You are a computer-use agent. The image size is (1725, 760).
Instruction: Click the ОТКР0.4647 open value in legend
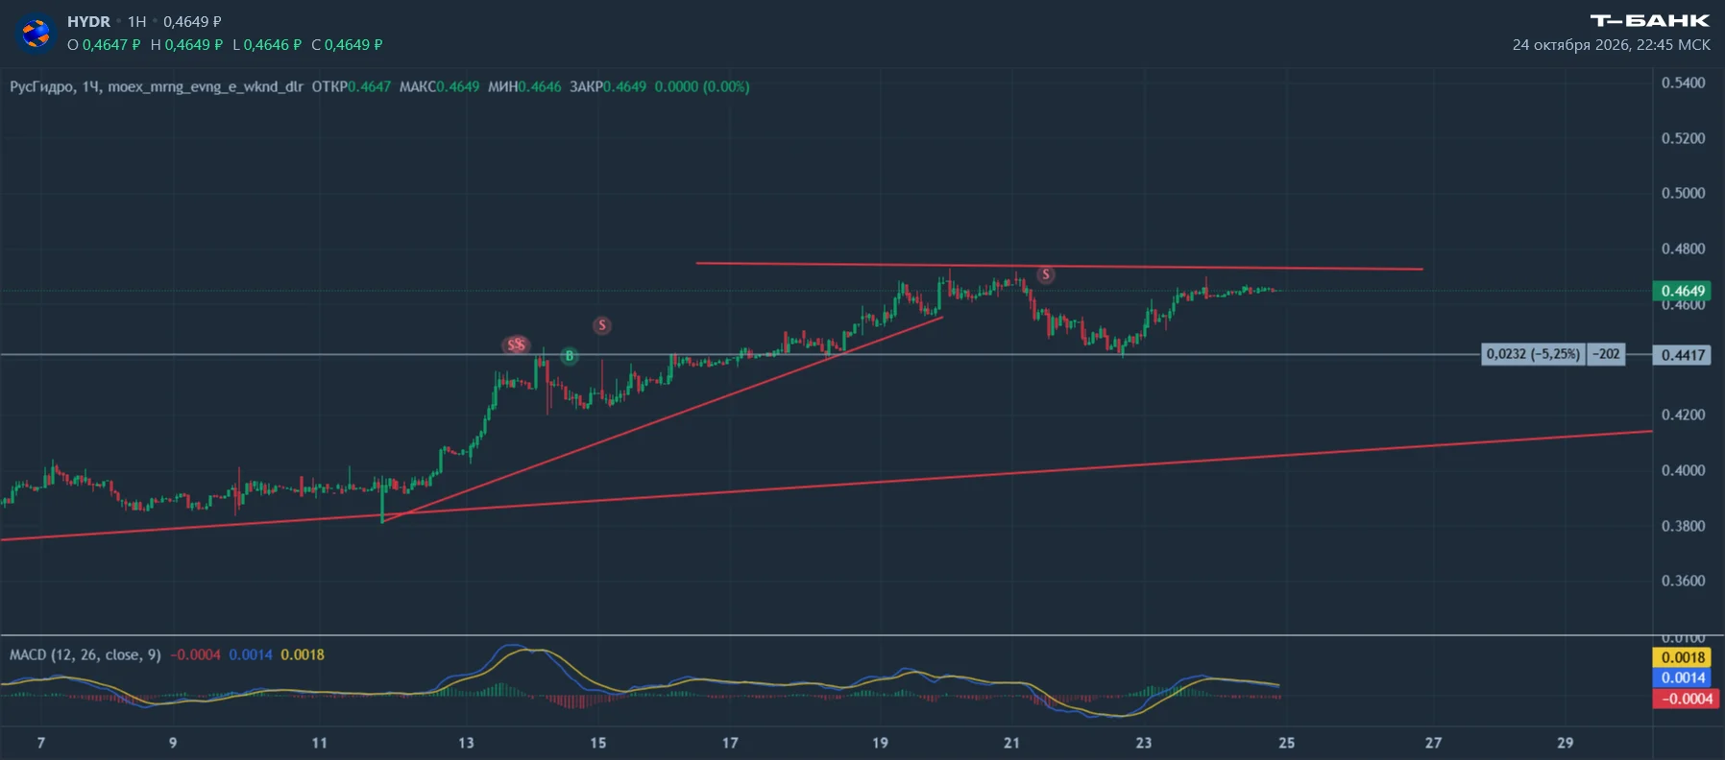pos(352,86)
